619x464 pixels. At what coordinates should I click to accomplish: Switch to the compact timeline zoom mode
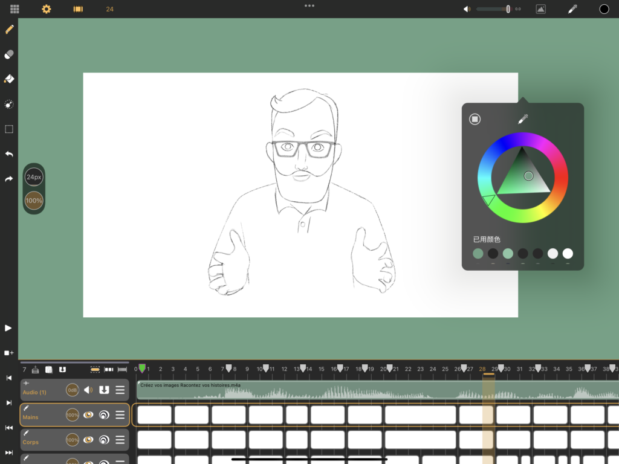click(x=122, y=369)
